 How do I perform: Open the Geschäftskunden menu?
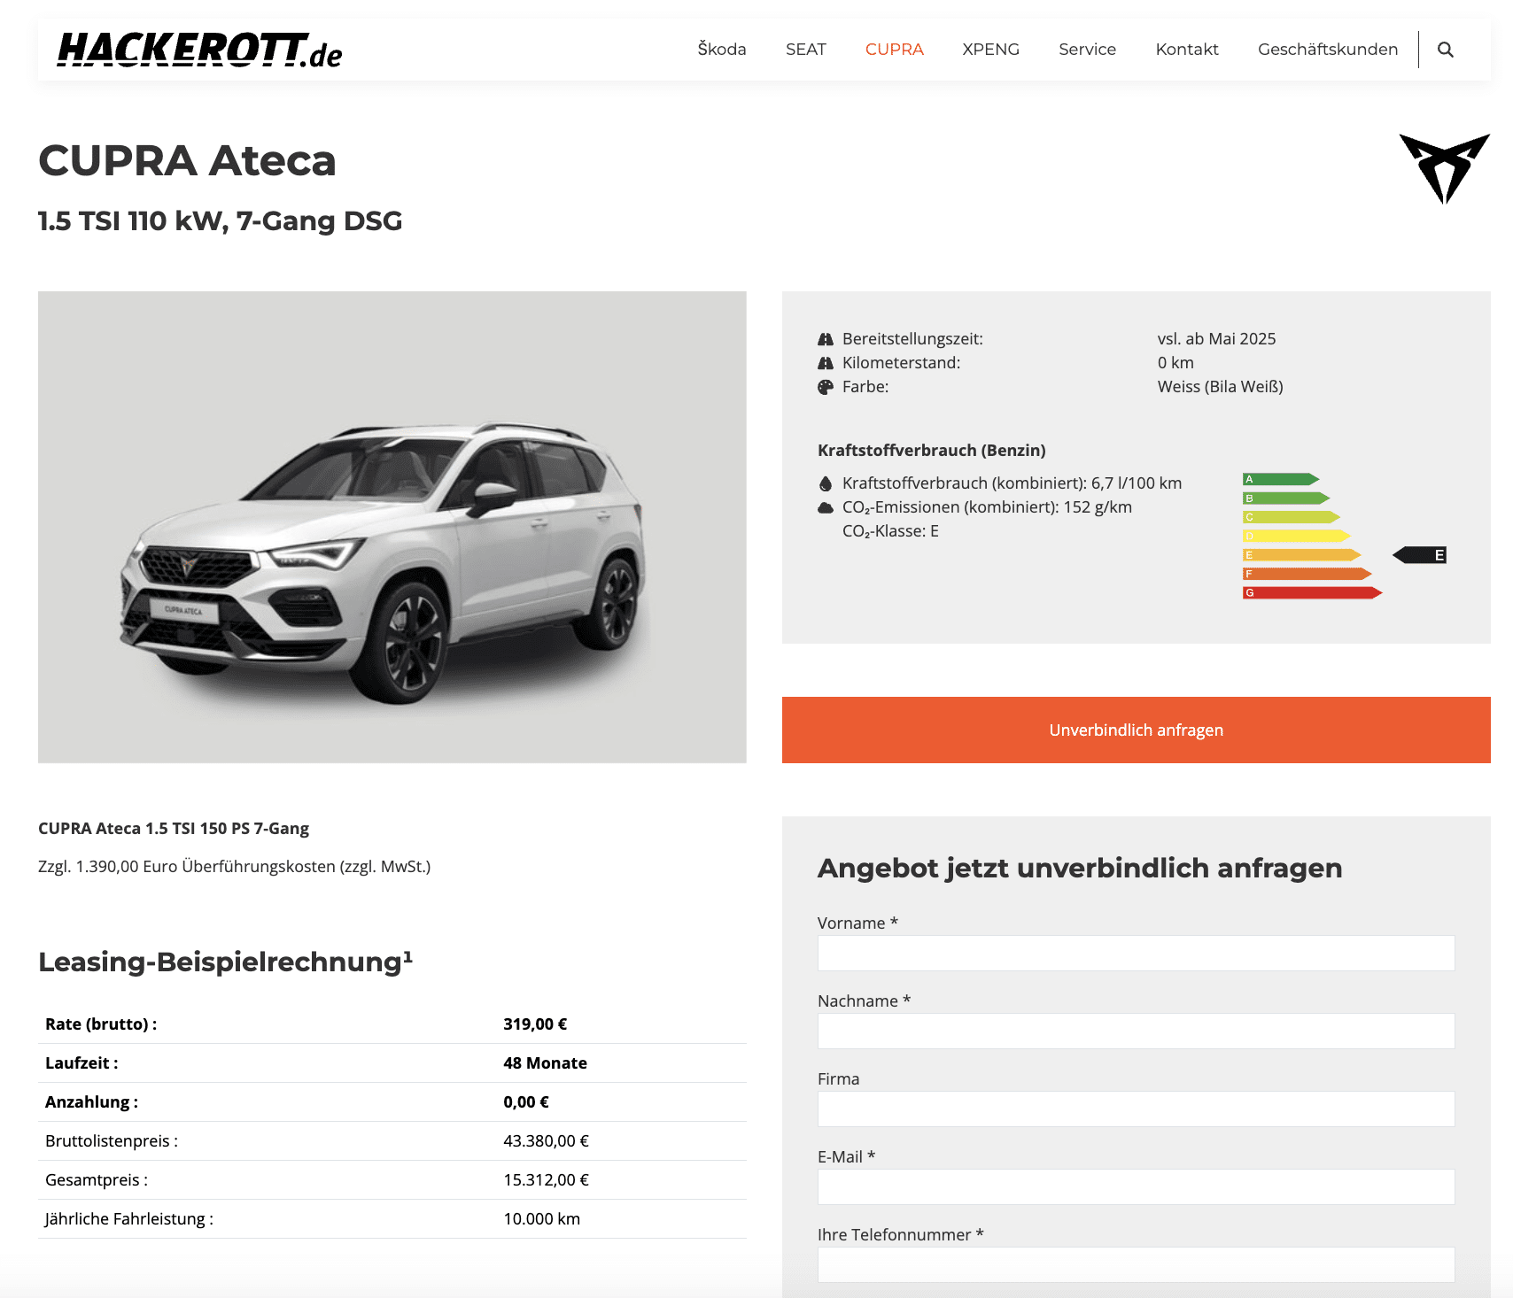pos(1328,50)
